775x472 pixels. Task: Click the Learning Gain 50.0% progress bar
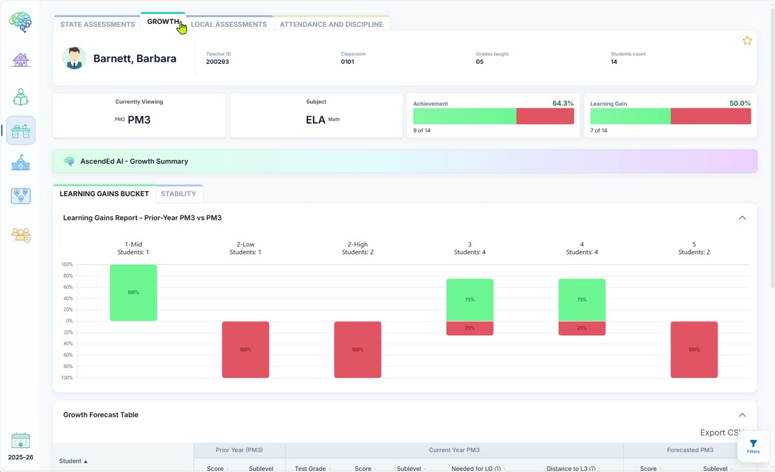coord(670,116)
